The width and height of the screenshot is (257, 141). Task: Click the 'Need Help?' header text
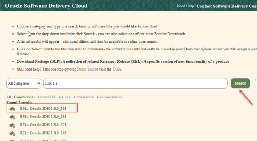[x=186, y=6]
